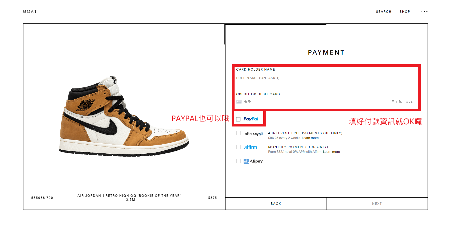Open the SHOP menu item
This screenshot has height=233, width=451.
[x=405, y=12]
